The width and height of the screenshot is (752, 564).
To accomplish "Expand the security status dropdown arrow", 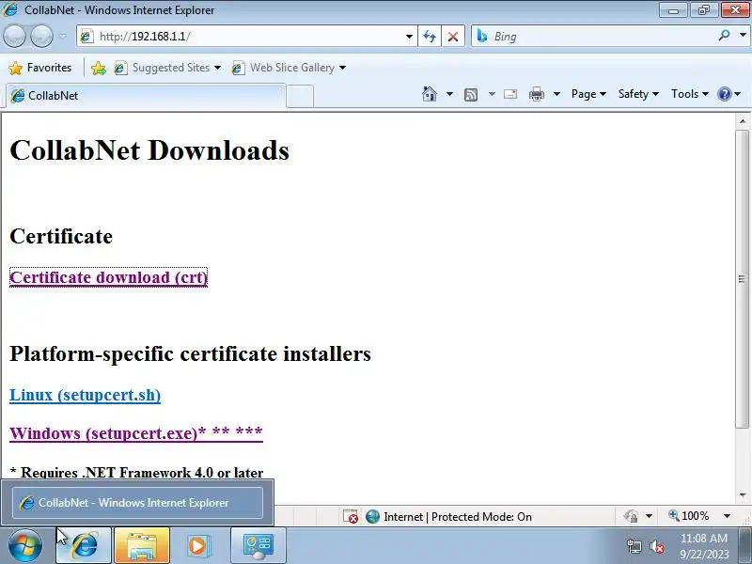I will (649, 516).
